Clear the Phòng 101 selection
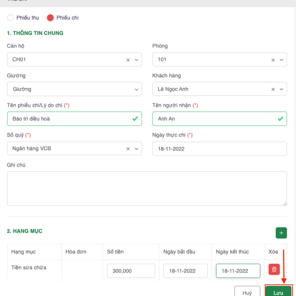The height and width of the screenshot is (296, 296). click(x=273, y=60)
